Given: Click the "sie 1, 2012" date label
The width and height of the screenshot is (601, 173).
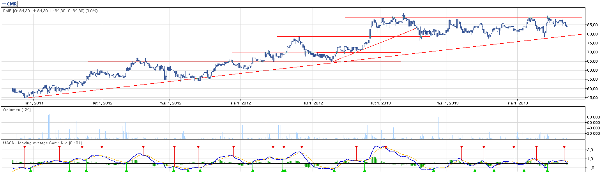Looking at the screenshot, I should click(x=240, y=103).
